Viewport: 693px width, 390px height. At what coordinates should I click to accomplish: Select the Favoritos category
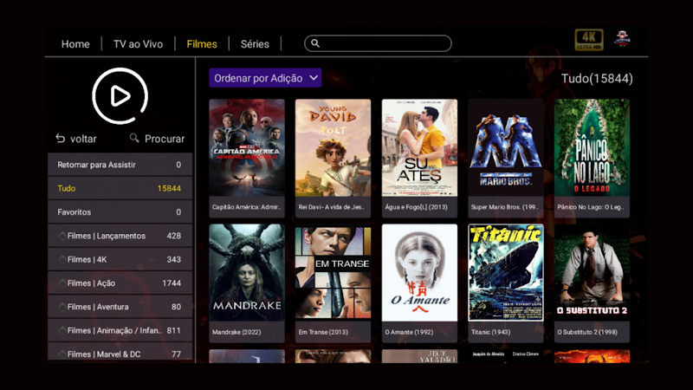click(120, 212)
